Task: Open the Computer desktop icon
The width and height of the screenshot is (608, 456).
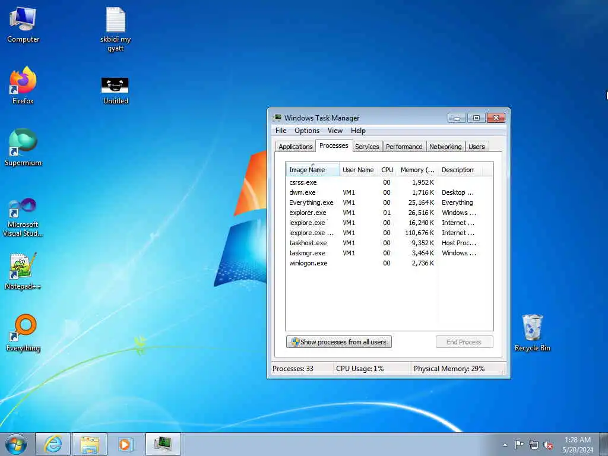Action: pos(23,24)
